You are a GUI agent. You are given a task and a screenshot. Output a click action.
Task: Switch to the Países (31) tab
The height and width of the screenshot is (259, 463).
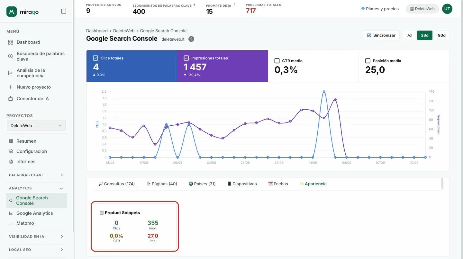[x=202, y=184]
